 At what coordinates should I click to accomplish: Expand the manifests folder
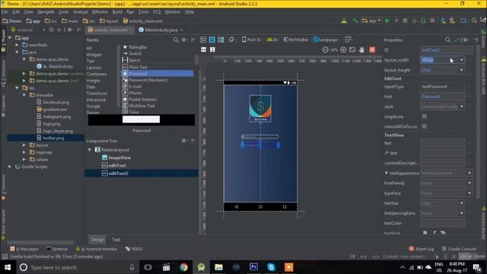click(17, 45)
